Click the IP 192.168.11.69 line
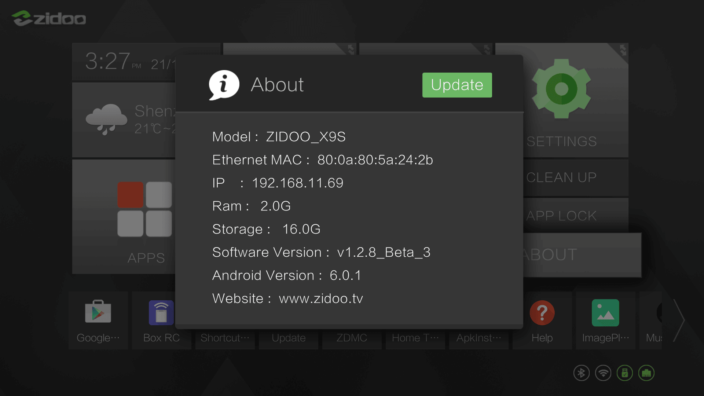This screenshot has height=396, width=704. 278,183
